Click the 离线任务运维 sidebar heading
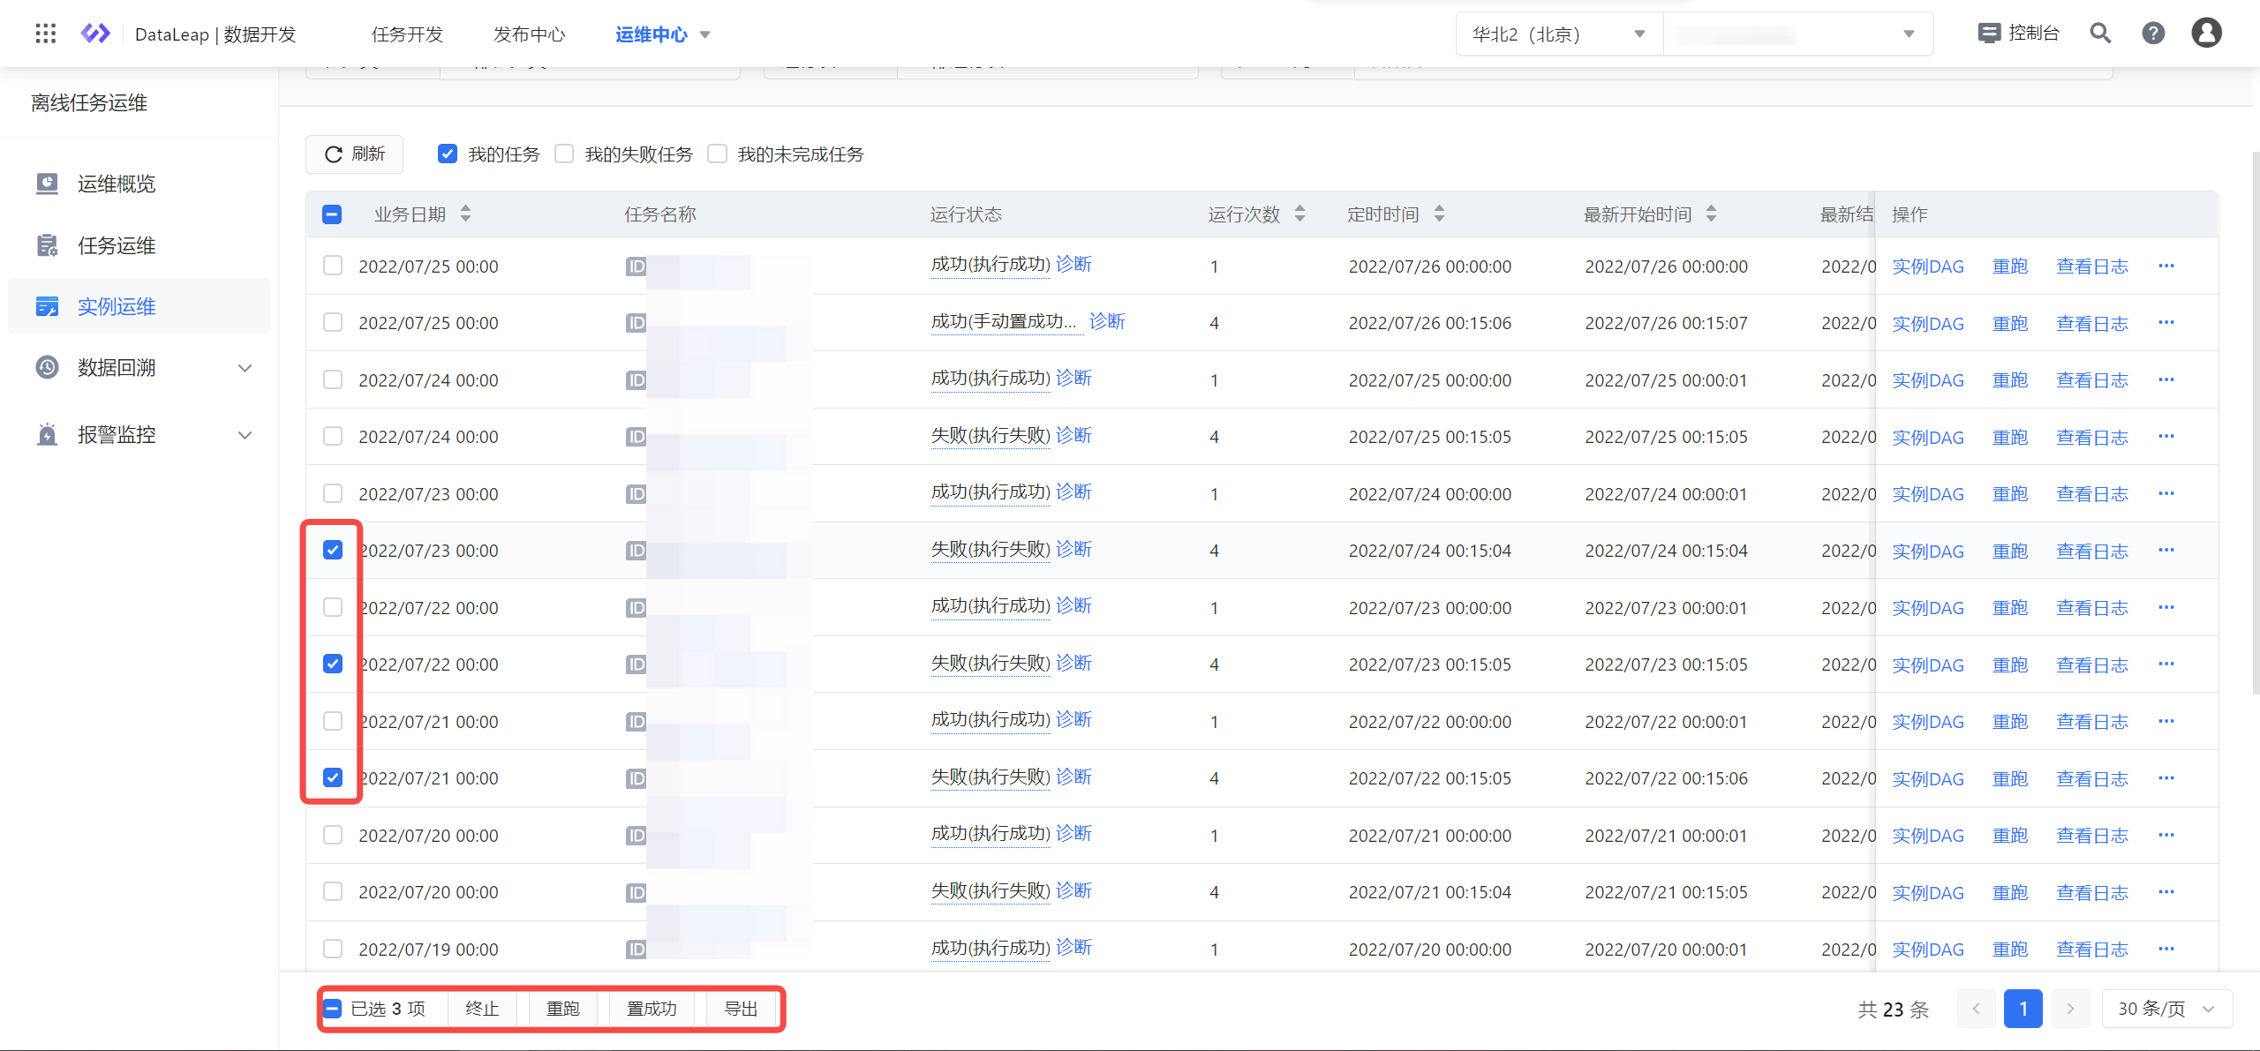2260x1051 pixels. coord(89,103)
